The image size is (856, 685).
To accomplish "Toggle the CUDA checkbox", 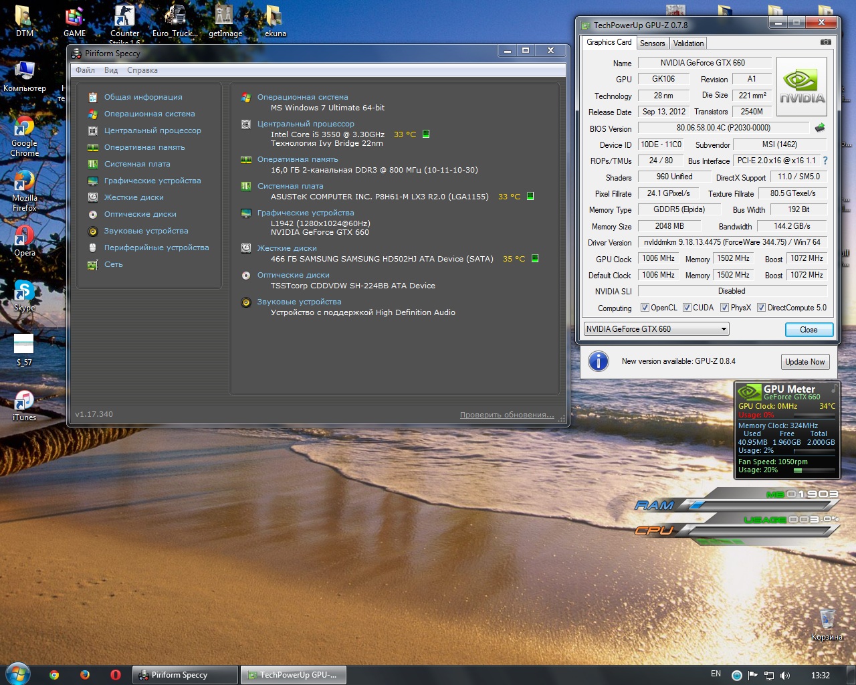I will pos(687,308).
